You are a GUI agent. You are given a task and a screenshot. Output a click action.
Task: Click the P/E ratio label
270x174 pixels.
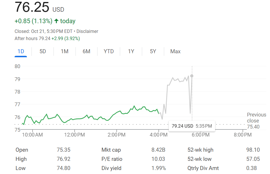(x=112, y=159)
